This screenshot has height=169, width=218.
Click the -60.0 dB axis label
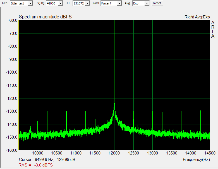(13, 20)
